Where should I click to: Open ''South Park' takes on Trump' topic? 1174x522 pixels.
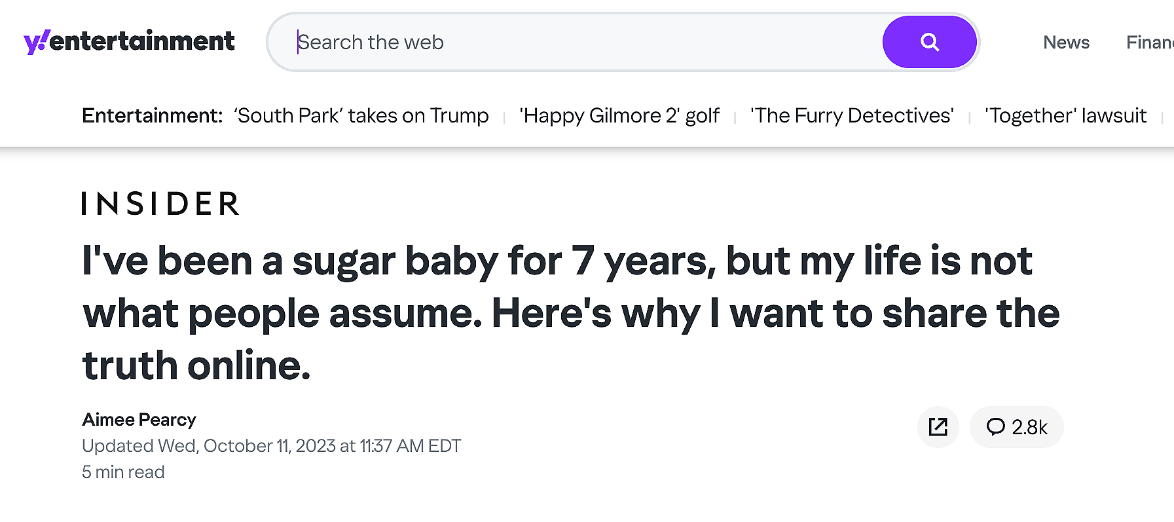361,116
